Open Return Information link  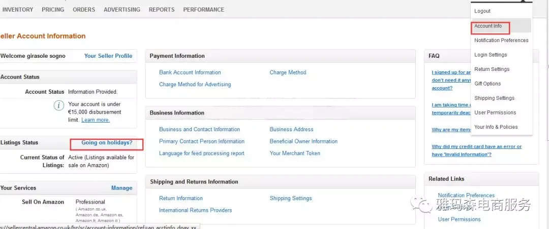point(180,198)
